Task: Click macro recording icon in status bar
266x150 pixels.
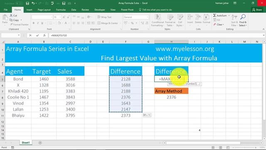Action: click(x=13, y=147)
